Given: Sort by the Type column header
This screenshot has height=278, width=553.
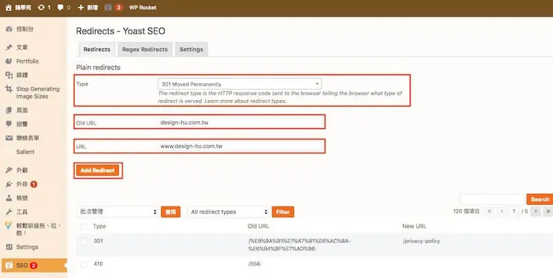Looking at the screenshot, I should (100, 226).
